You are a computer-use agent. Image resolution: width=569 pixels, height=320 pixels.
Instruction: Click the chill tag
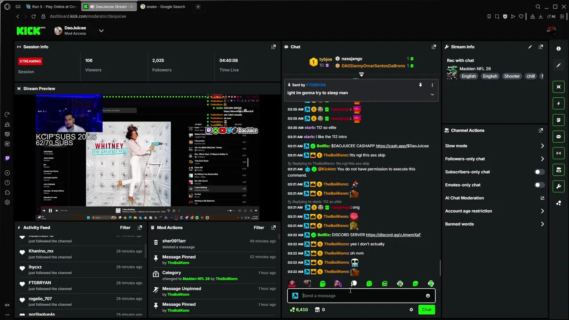point(531,76)
